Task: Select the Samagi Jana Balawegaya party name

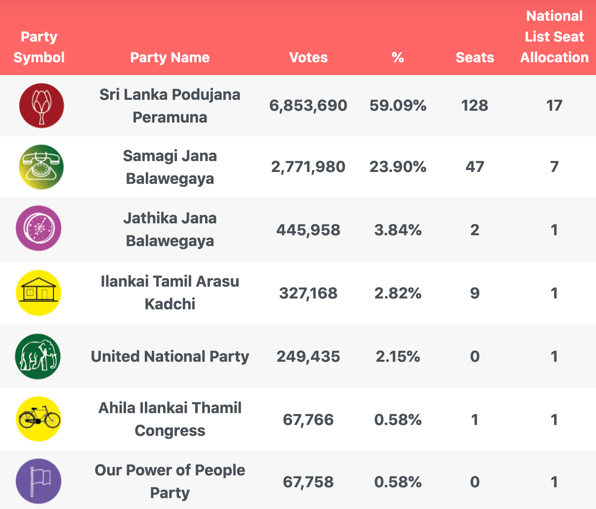Action: 170,167
